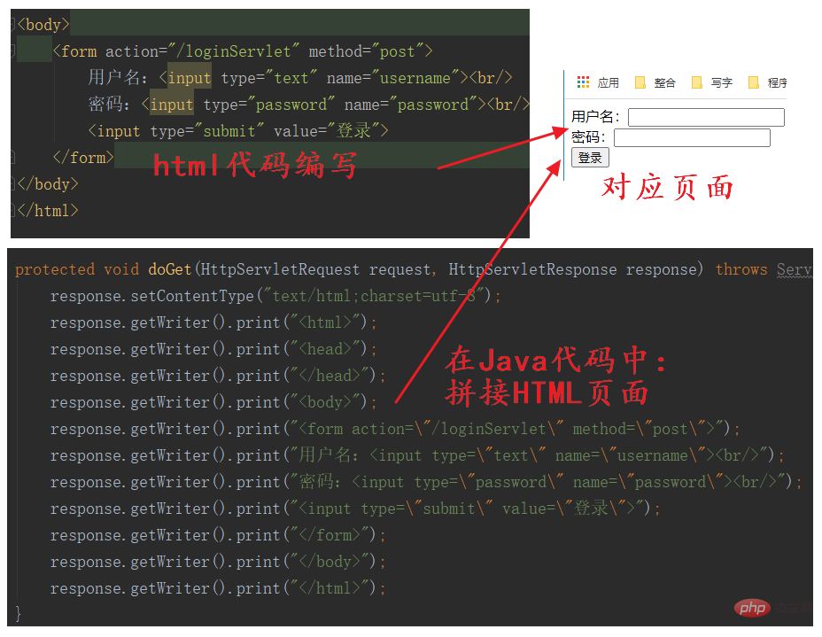The height and width of the screenshot is (637, 822).
Task: Click the closing brace of doGet method
Action: click(19, 613)
